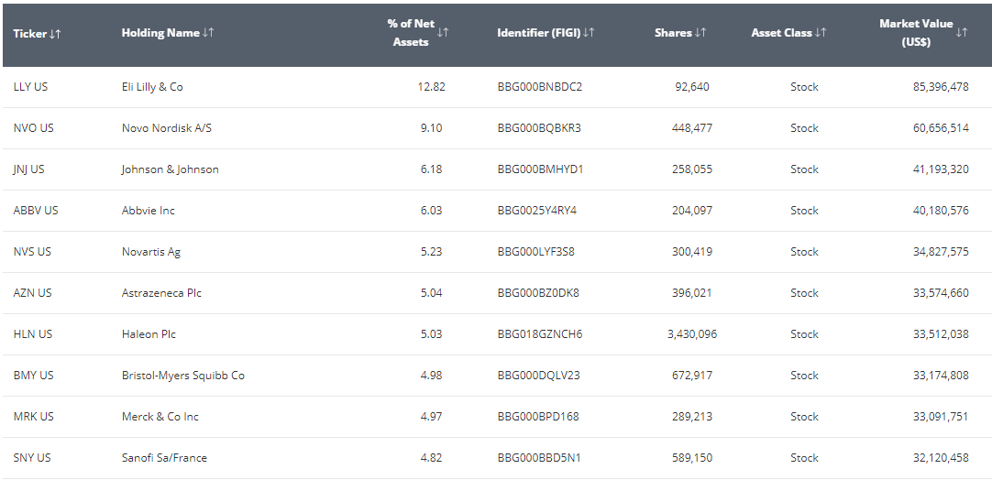Screen dimensions: 992x480
Task: Click net assets value 4.82
Action: click(432, 457)
